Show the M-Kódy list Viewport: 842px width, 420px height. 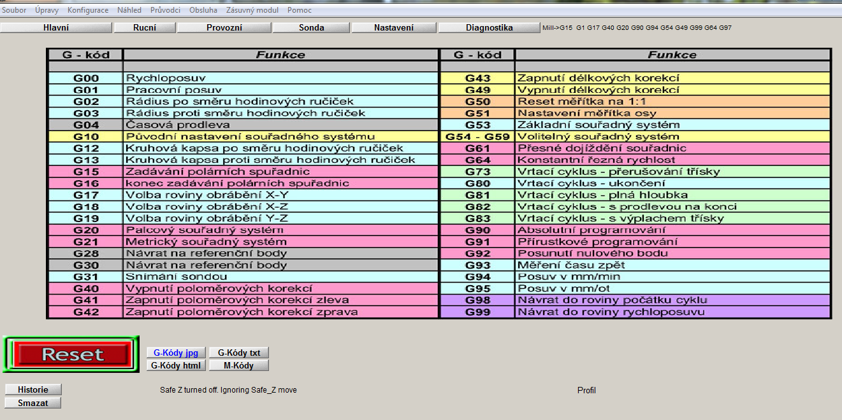point(239,365)
